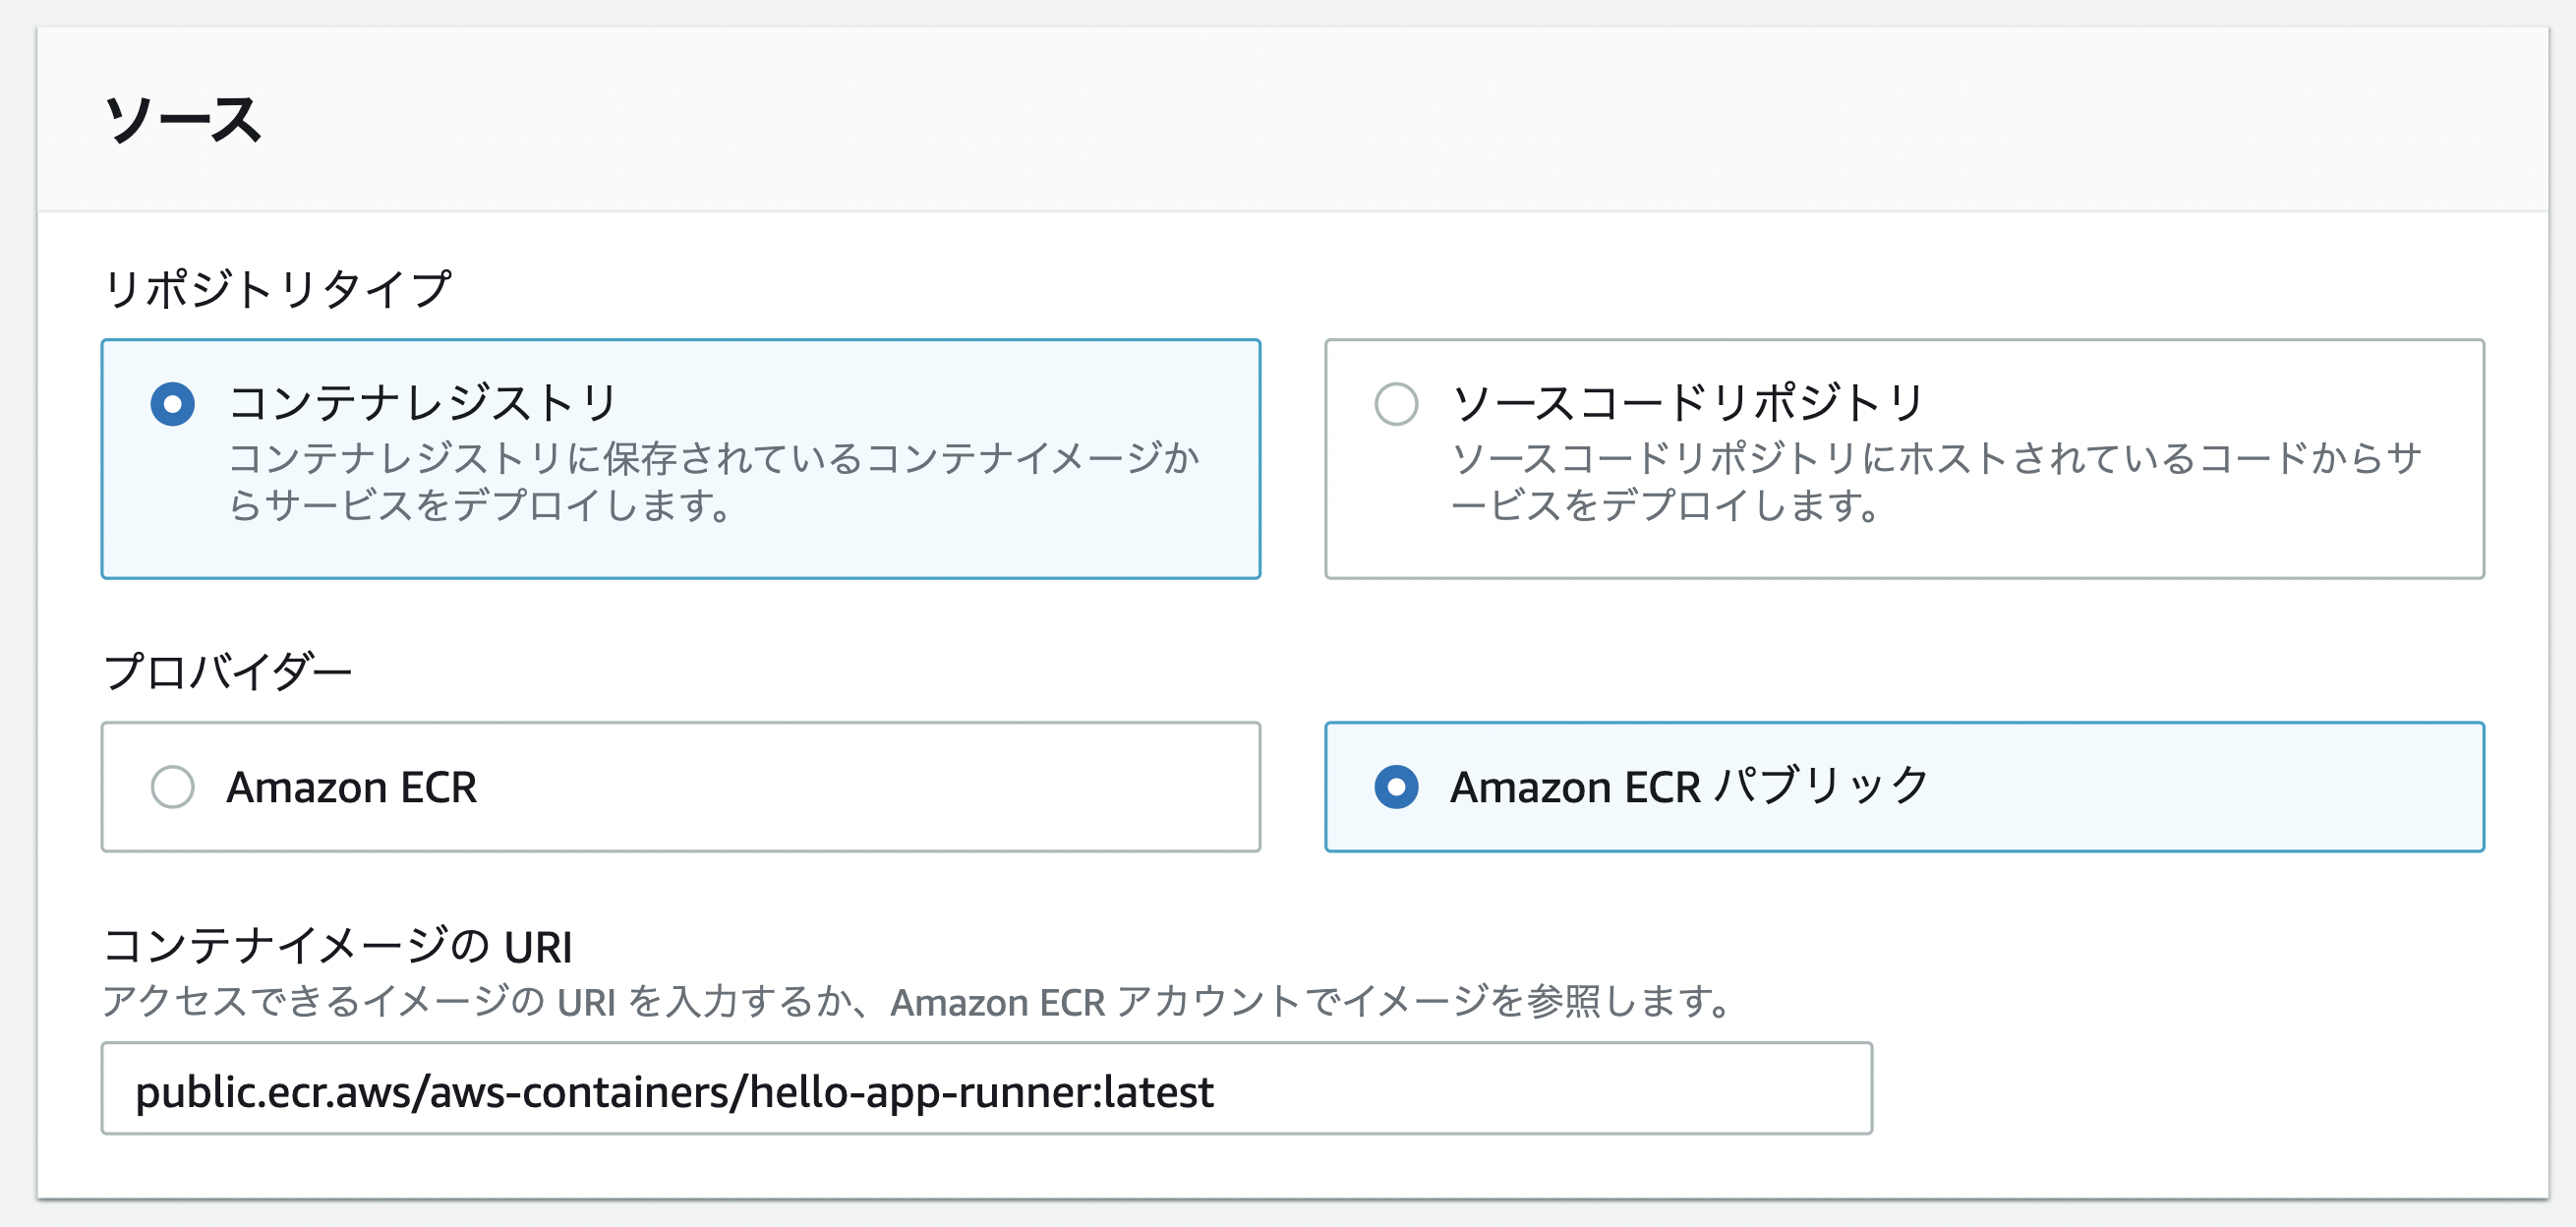
Task: Click empty area inside Amazon ECR パブリック tile
Action: (2200, 787)
